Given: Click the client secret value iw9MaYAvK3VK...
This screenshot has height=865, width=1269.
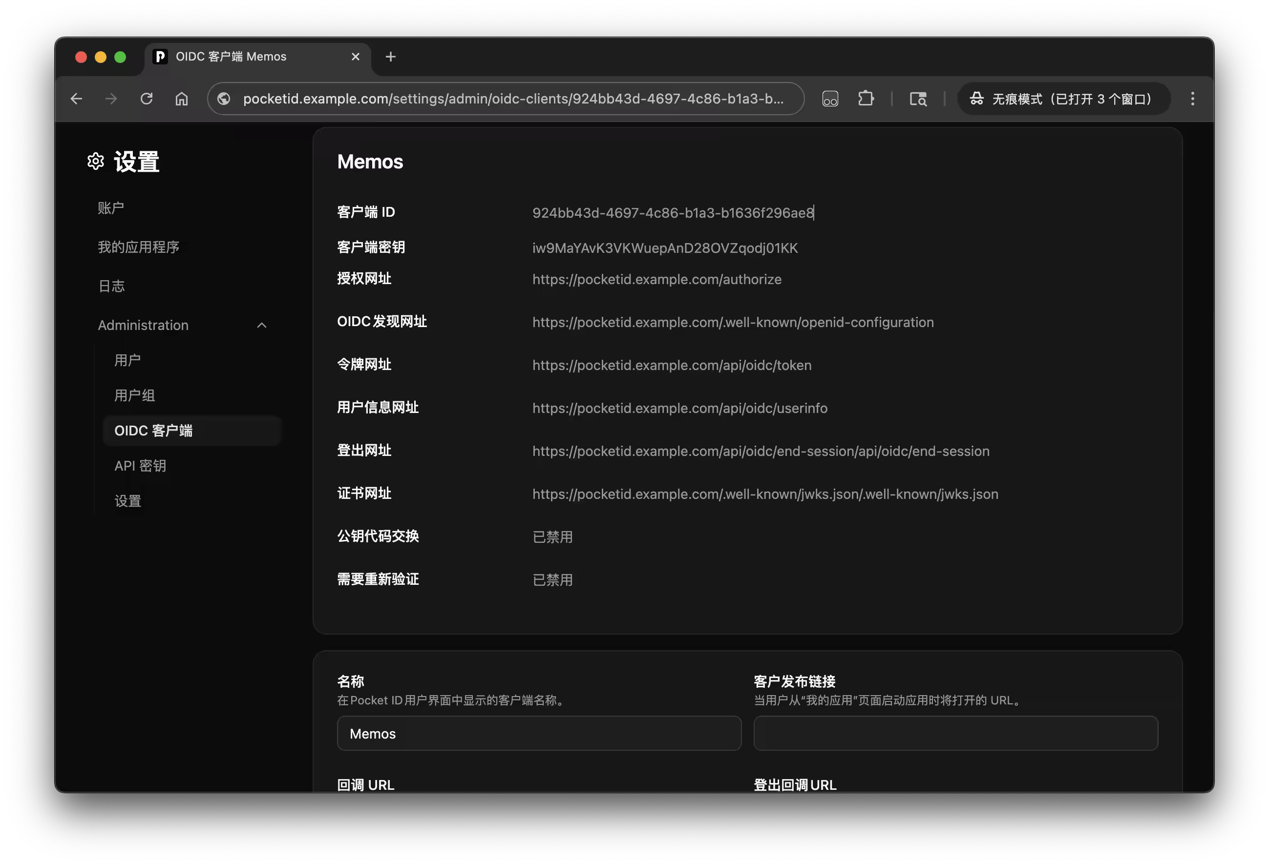Looking at the screenshot, I should 665,248.
